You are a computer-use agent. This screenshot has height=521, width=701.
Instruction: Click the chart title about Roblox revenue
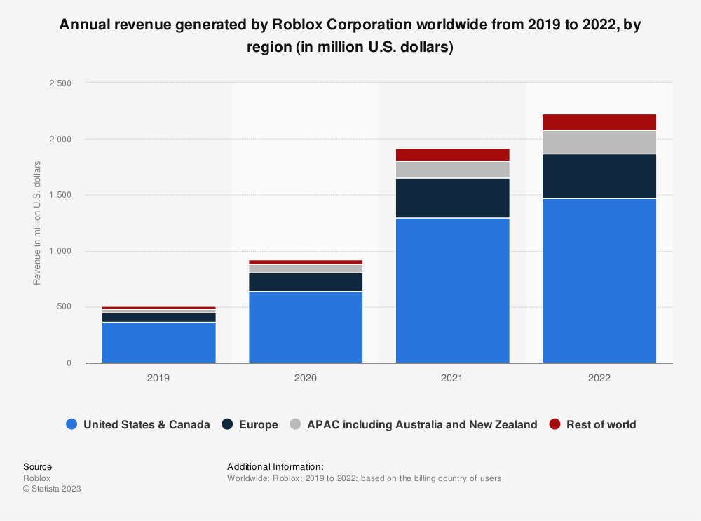[x=350, y=35]
